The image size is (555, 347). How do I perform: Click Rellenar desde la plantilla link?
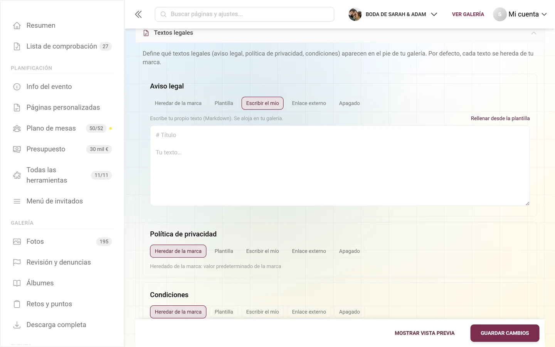(x=500, y=118)
